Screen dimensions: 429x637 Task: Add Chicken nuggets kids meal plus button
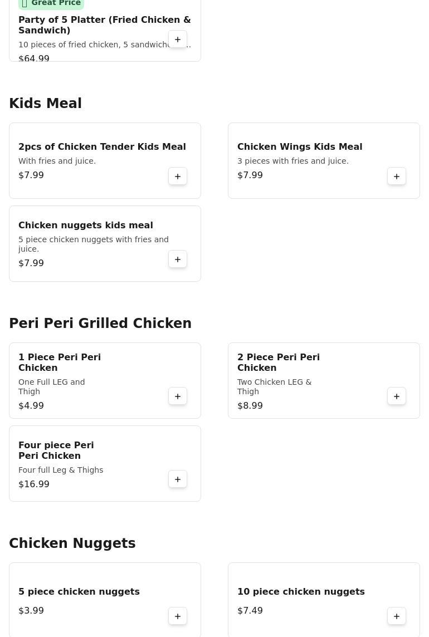(x=178, y=259)
